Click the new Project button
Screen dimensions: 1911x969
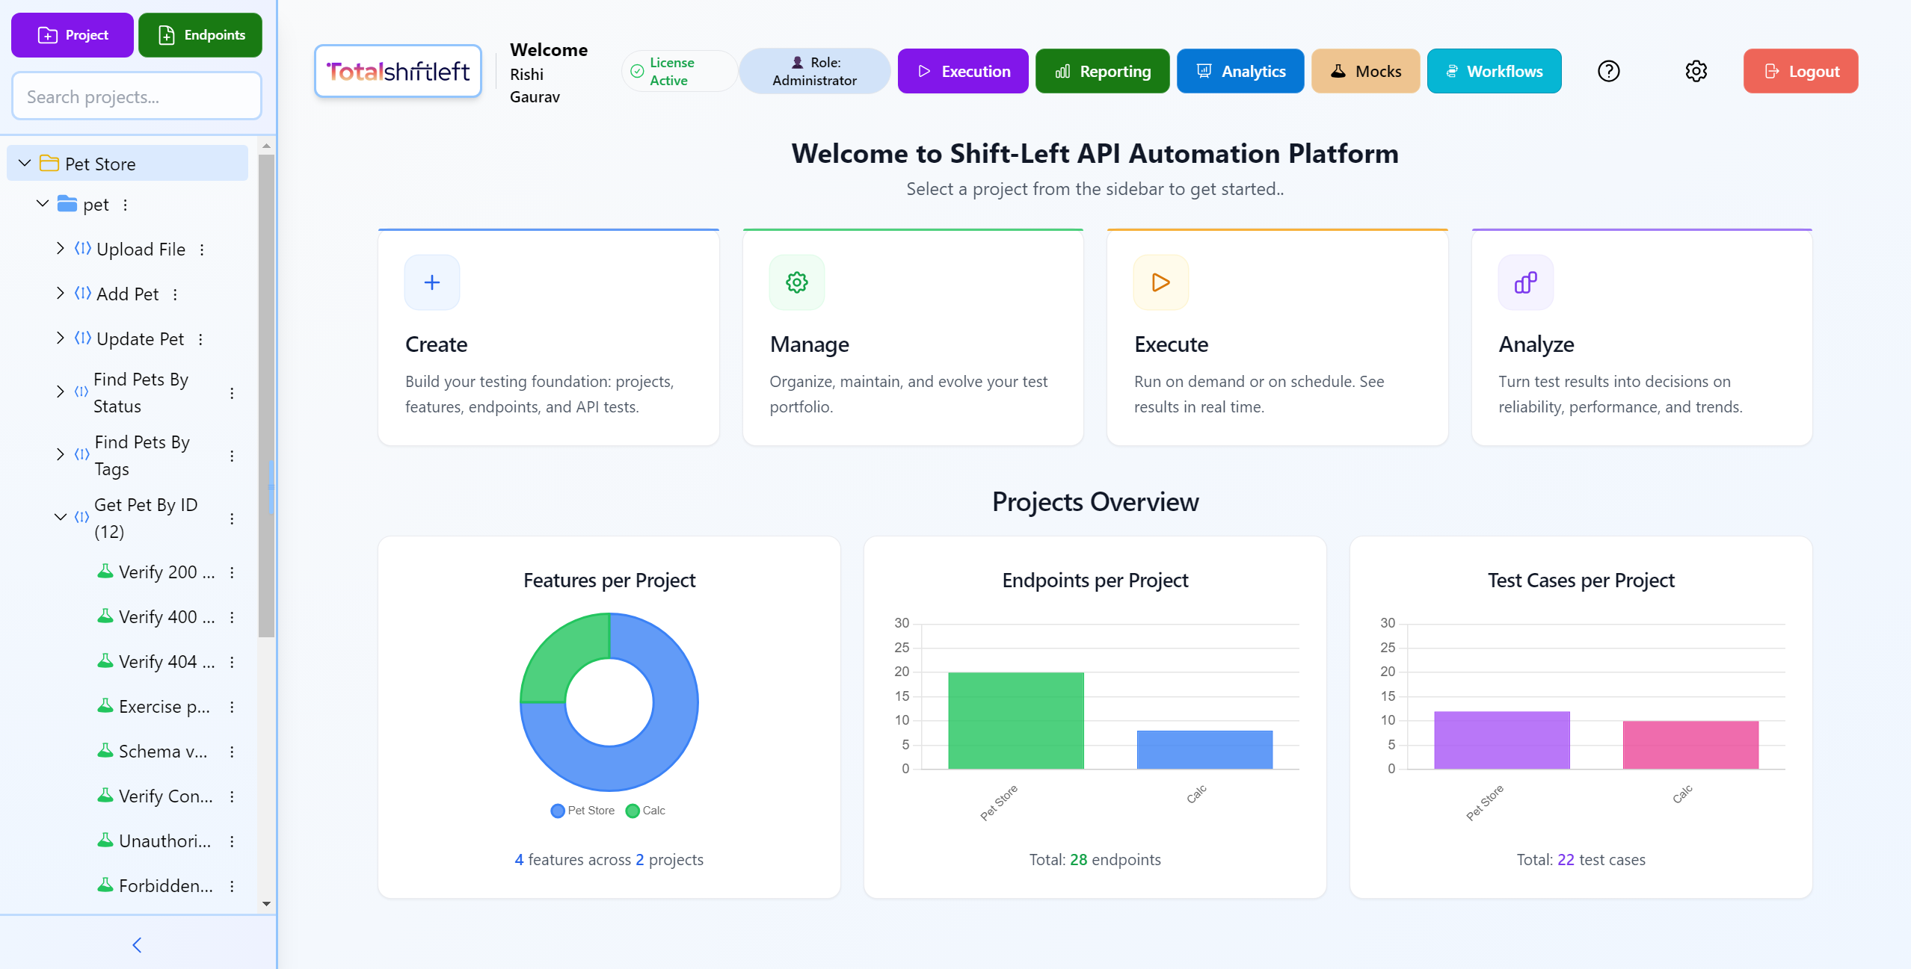click(73, 35)
